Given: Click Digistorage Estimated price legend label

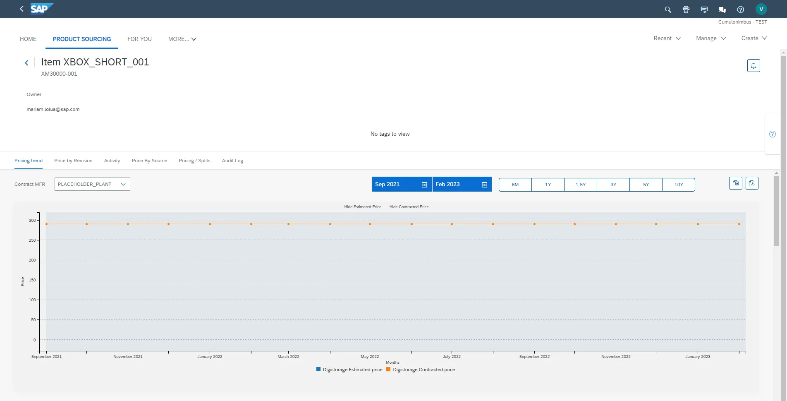Looking at the screenshot, I should [x=352, y=370].
